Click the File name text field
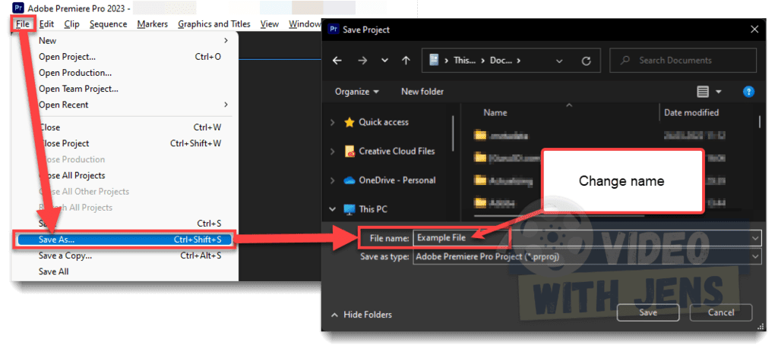778x354 pixels. click(581, 238)
